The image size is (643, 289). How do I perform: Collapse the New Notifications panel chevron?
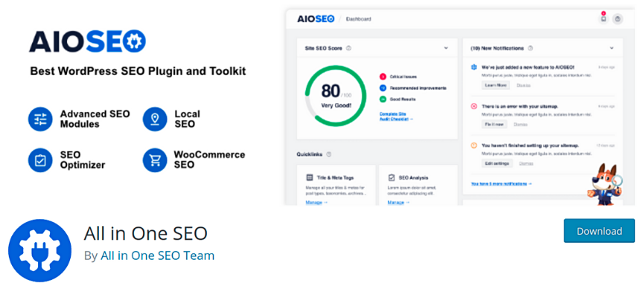tap(612, 48)
